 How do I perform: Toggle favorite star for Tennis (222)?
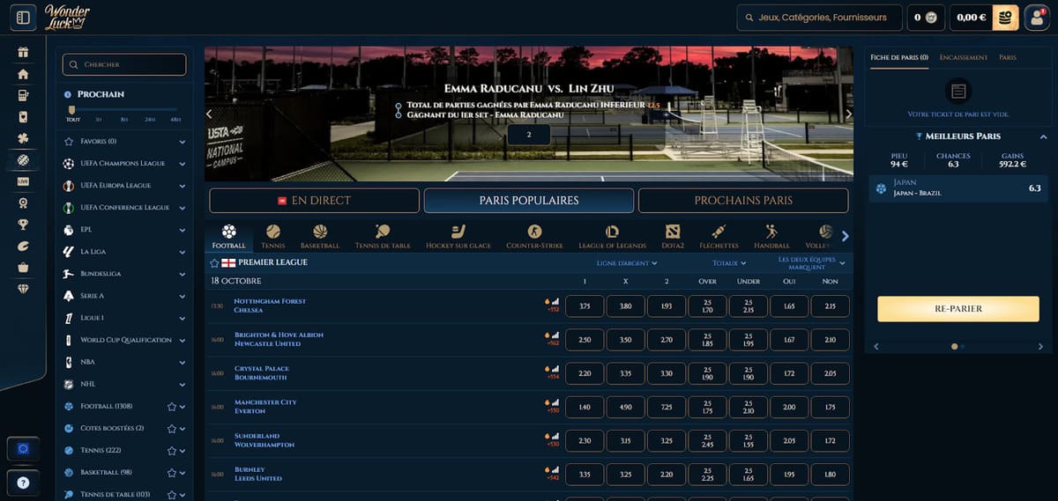tap(172, 450)
